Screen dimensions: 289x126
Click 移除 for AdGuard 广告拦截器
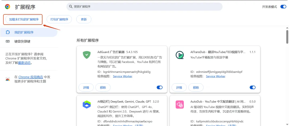tap(103, 88)
